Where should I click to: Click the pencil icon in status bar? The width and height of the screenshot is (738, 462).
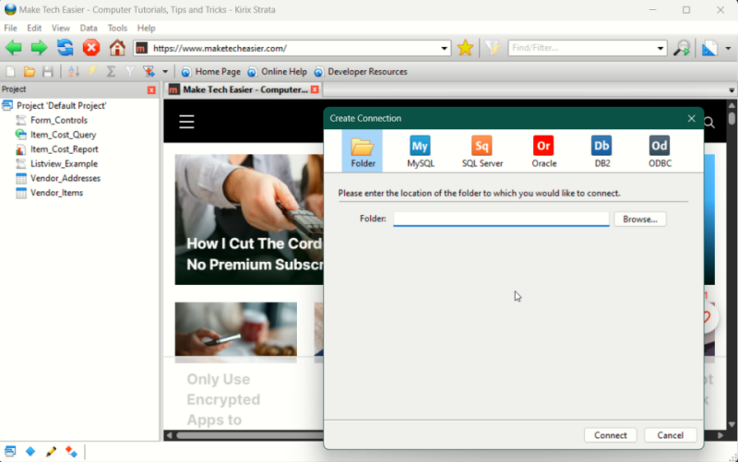[51, 452]
